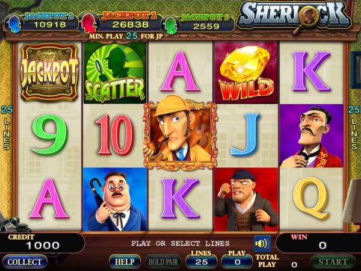Viewport: 361px width, 271px height.
Task: Mute sound with the speaker icon
Action: 262,243
